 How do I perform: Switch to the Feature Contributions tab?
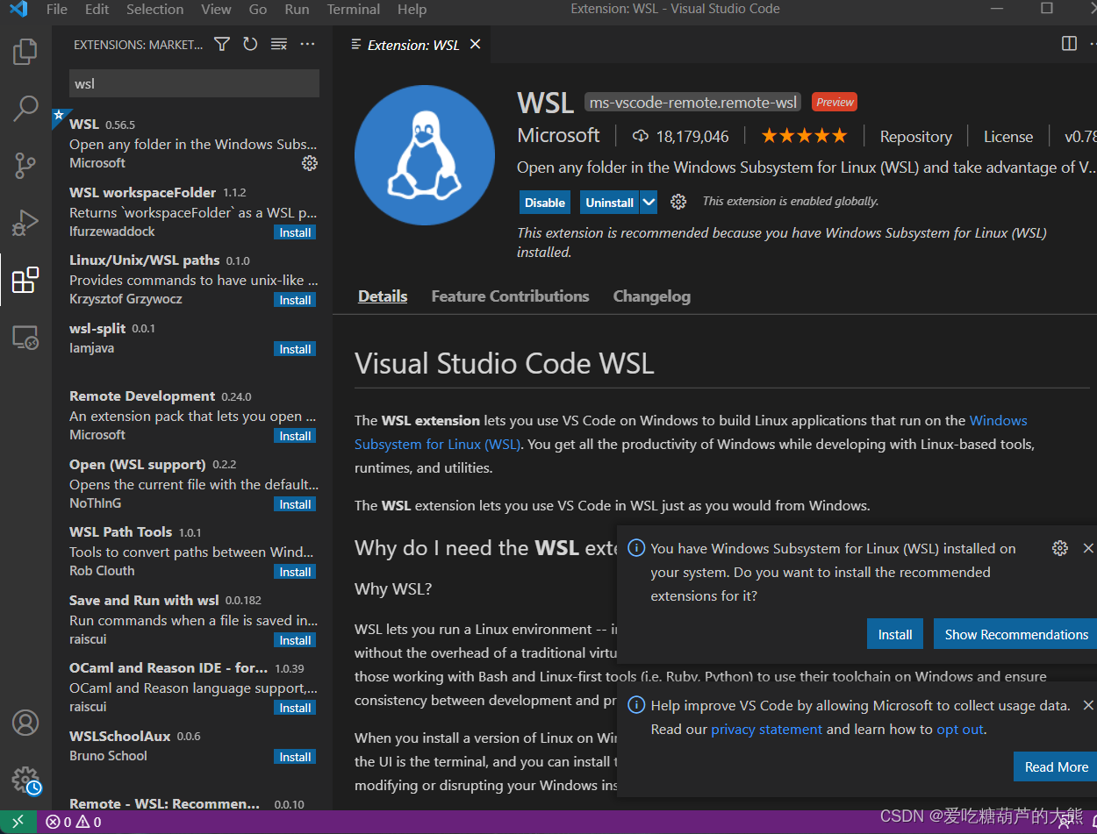coord(510,296)
